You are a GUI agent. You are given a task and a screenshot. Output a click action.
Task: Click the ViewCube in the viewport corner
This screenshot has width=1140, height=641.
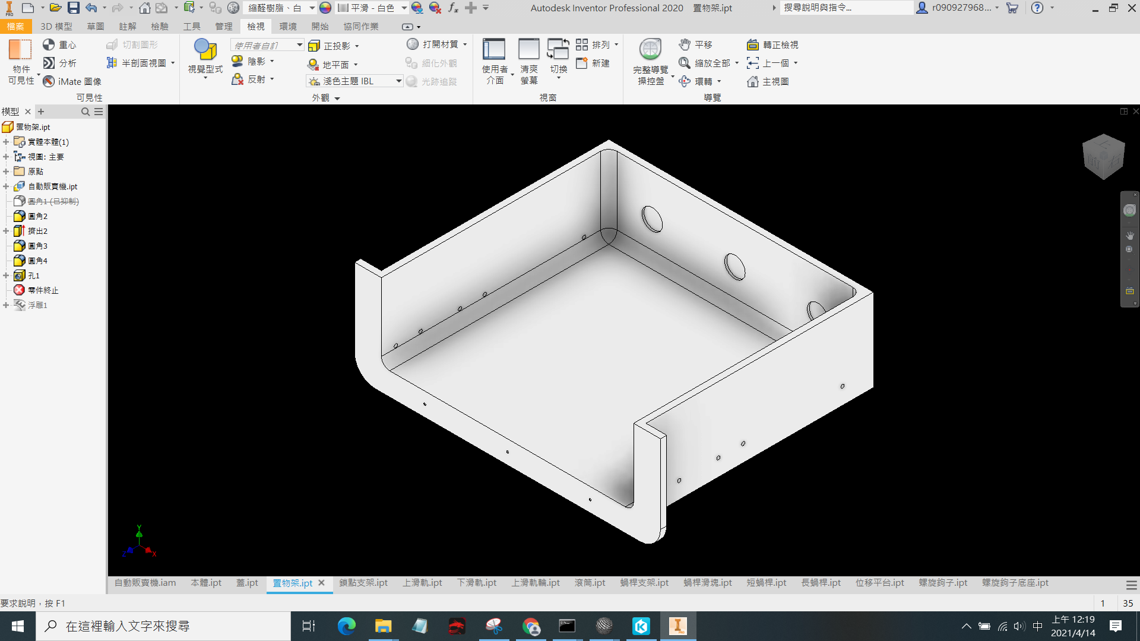pyautogui.click(x=1103, y=156)
